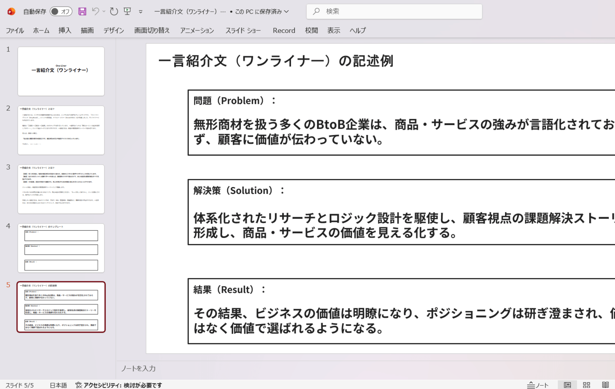Open Customize Quick Access Toolbar dropdown

coord(141,12)
